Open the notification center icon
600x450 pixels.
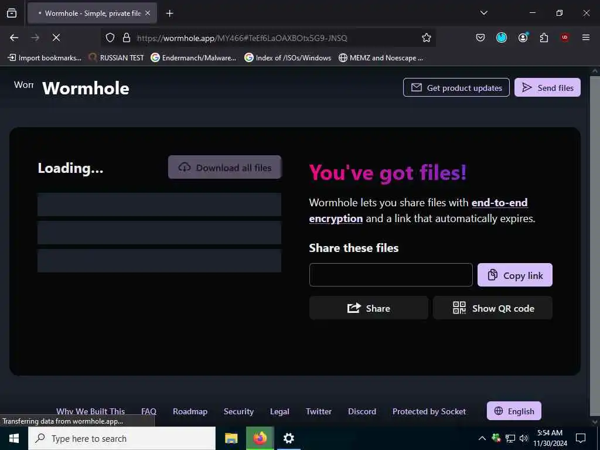pyautogui.click(x=581, y=438)
